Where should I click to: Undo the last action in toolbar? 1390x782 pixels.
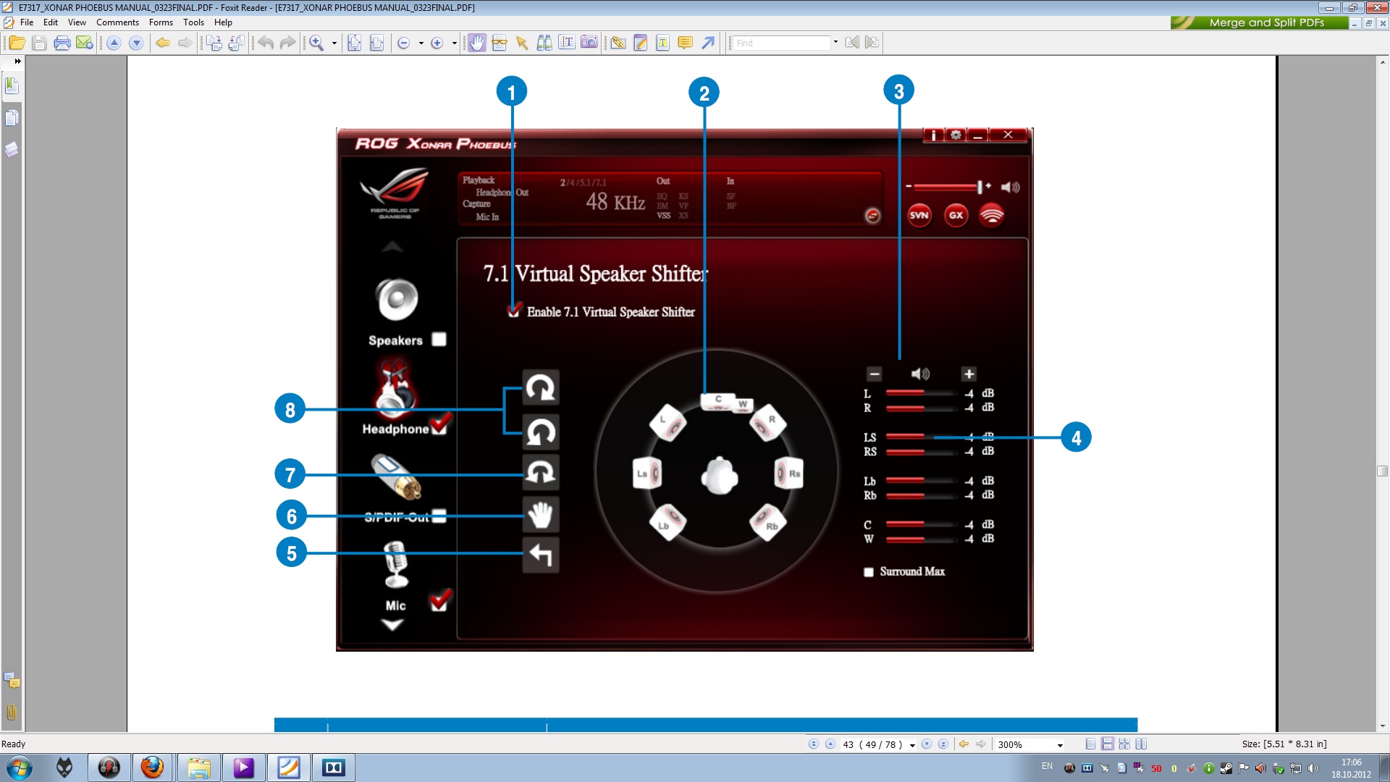(x=266, y=43)
